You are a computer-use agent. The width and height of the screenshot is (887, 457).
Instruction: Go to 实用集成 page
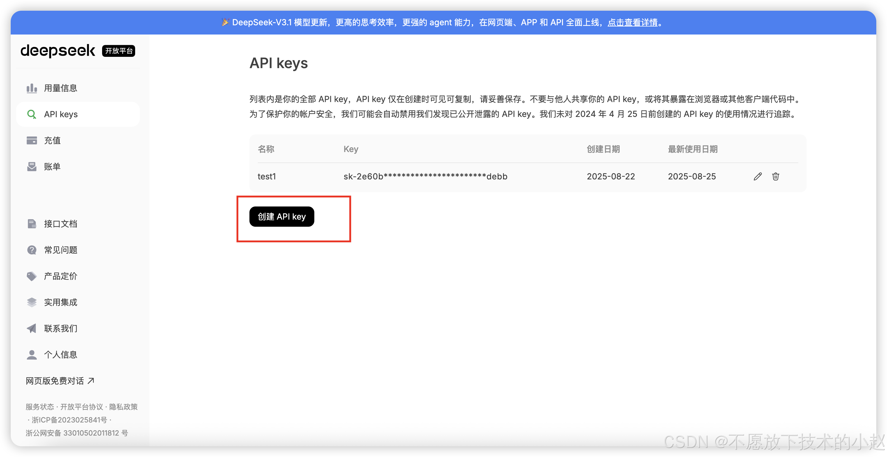click(78, 302)
